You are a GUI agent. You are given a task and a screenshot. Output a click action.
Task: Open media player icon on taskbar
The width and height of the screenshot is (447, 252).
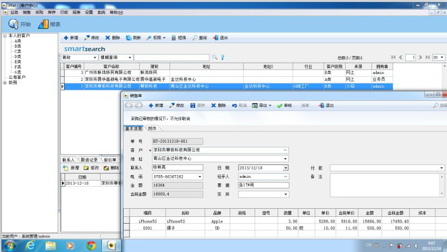70,245
